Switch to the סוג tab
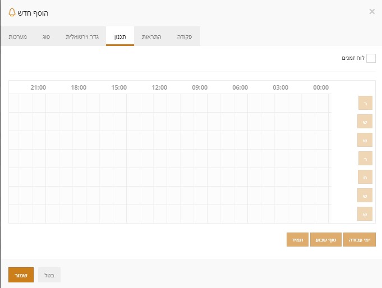The width and height of the screenshot is (382, 288). coord(47,36)
